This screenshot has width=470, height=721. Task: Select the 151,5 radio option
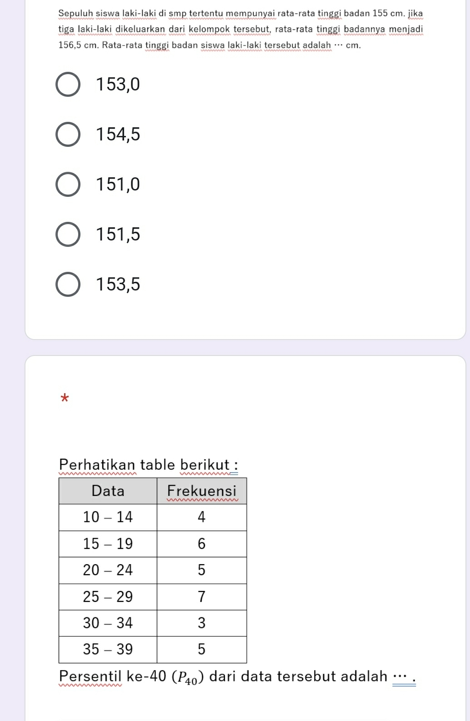coord(68,235)
